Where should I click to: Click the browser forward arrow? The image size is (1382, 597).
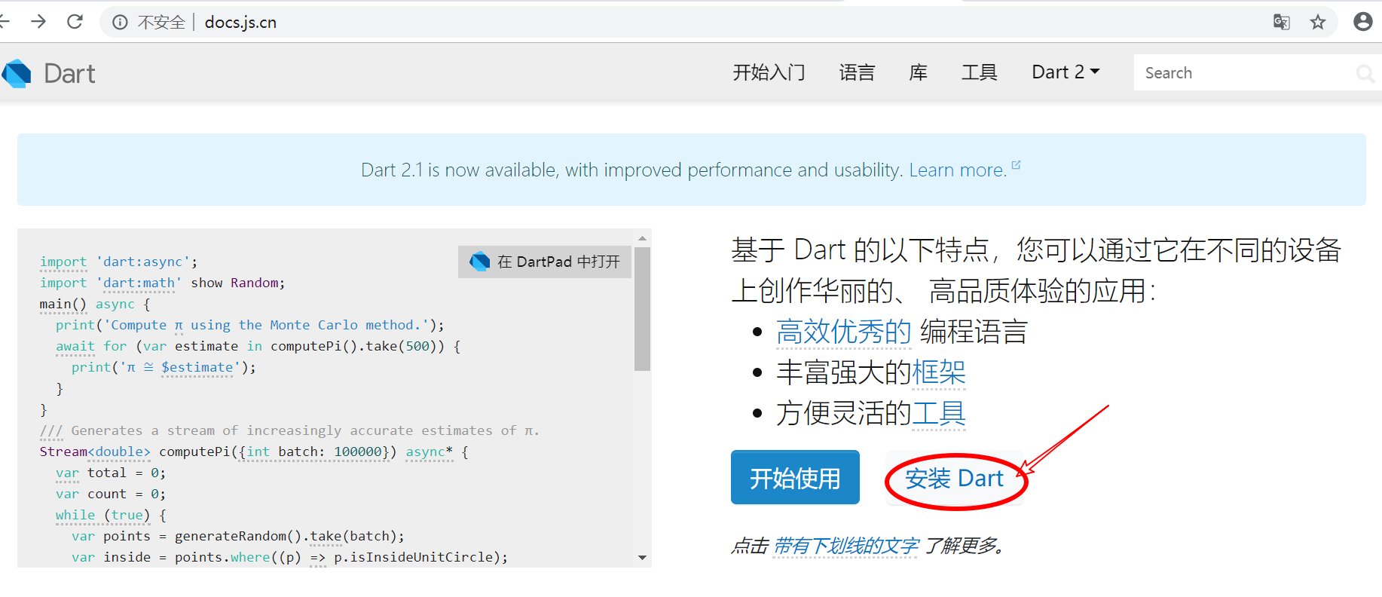(38, 22)
